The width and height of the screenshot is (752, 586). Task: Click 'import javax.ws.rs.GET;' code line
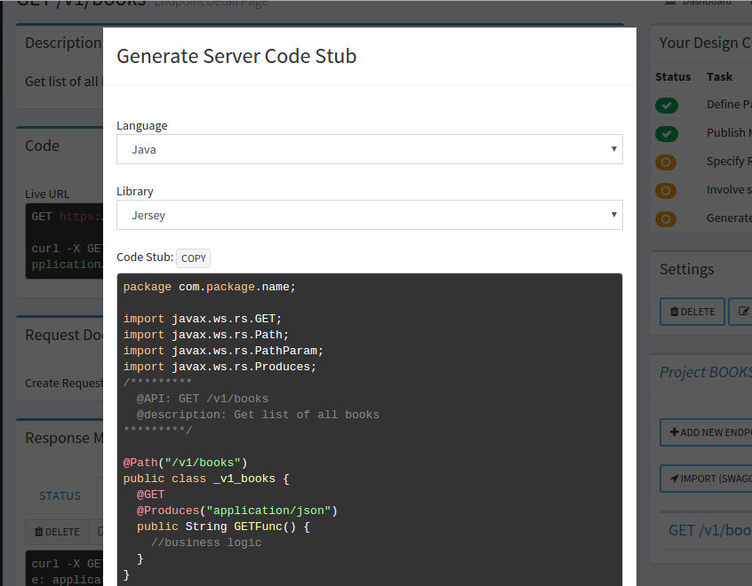(x=203, y=319)
